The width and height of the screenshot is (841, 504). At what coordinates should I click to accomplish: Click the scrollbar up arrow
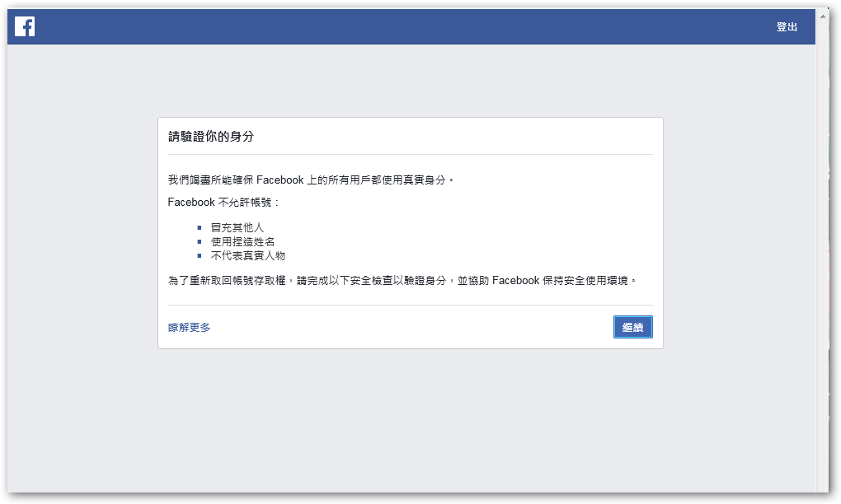tap(823, 16)
